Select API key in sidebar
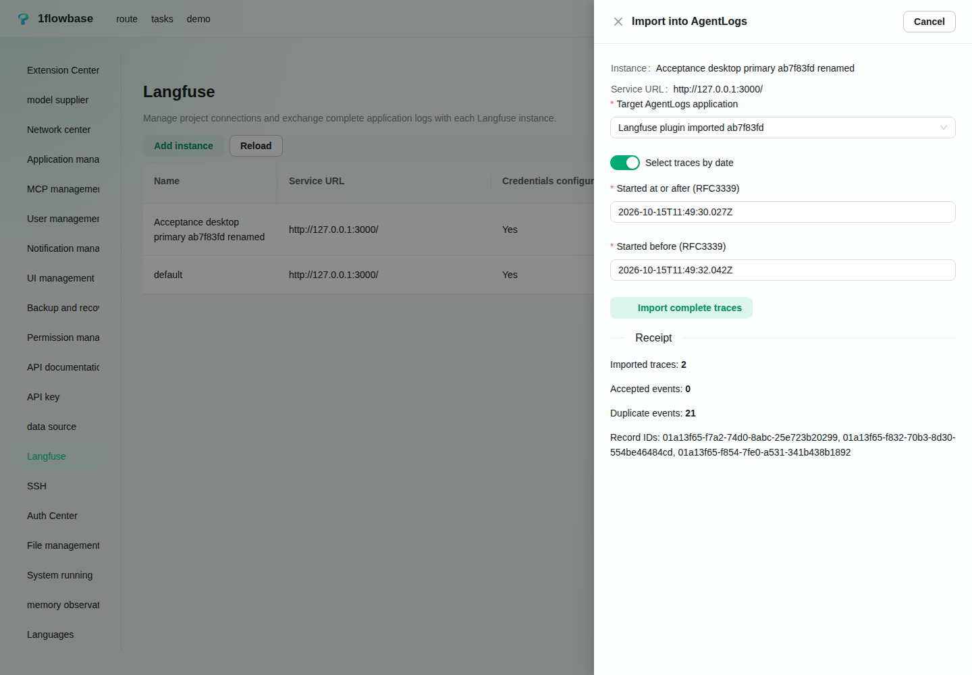 click(61, 397)
